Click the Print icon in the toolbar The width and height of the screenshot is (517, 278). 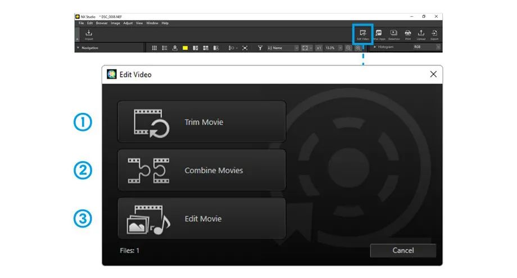point(408,34)
